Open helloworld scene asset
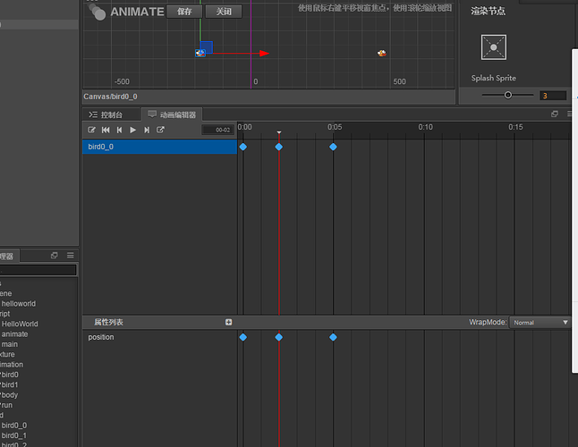The image size is (578, 447). coord(19,304)
